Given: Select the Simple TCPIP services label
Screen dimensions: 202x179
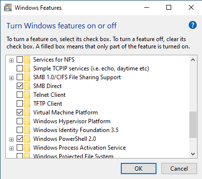Looking at the screenshot, I should pyautogui.click(x=91, y=68).
